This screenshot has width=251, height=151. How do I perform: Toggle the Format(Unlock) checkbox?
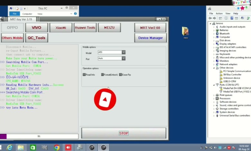pos(102,75)
